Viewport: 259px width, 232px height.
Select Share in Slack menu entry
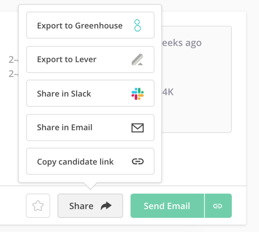90,93
